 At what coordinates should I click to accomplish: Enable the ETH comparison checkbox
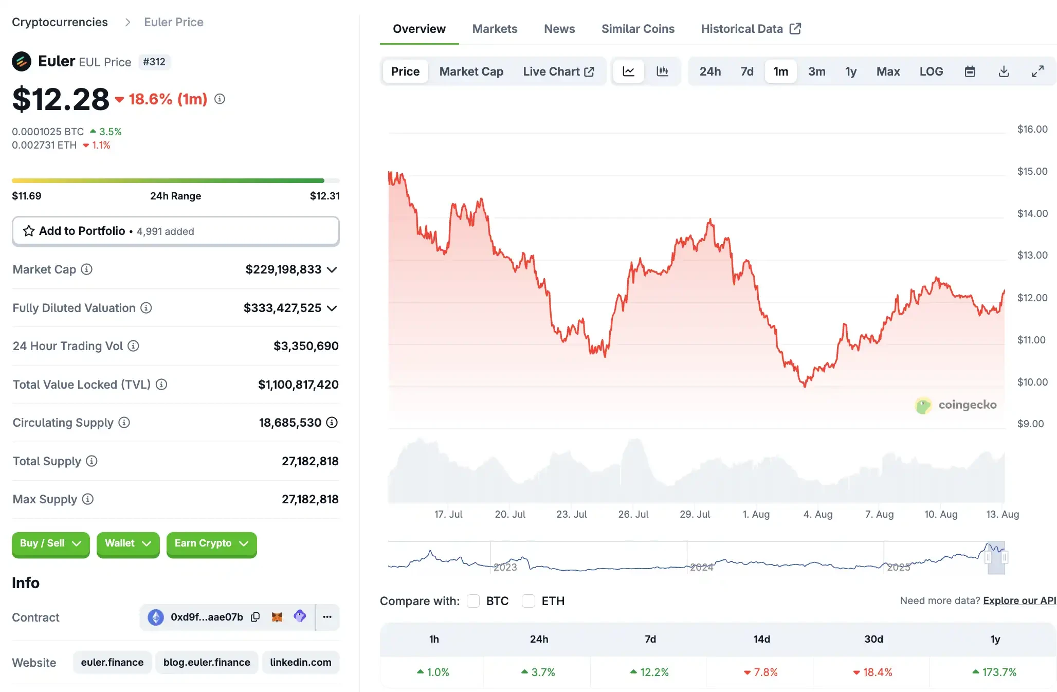(528, 600)
